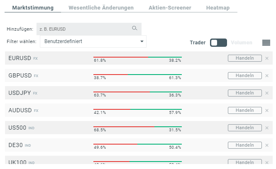Open the list view lines icon
The width and height of the screenshot is (276, 169).
coord(266,43)
